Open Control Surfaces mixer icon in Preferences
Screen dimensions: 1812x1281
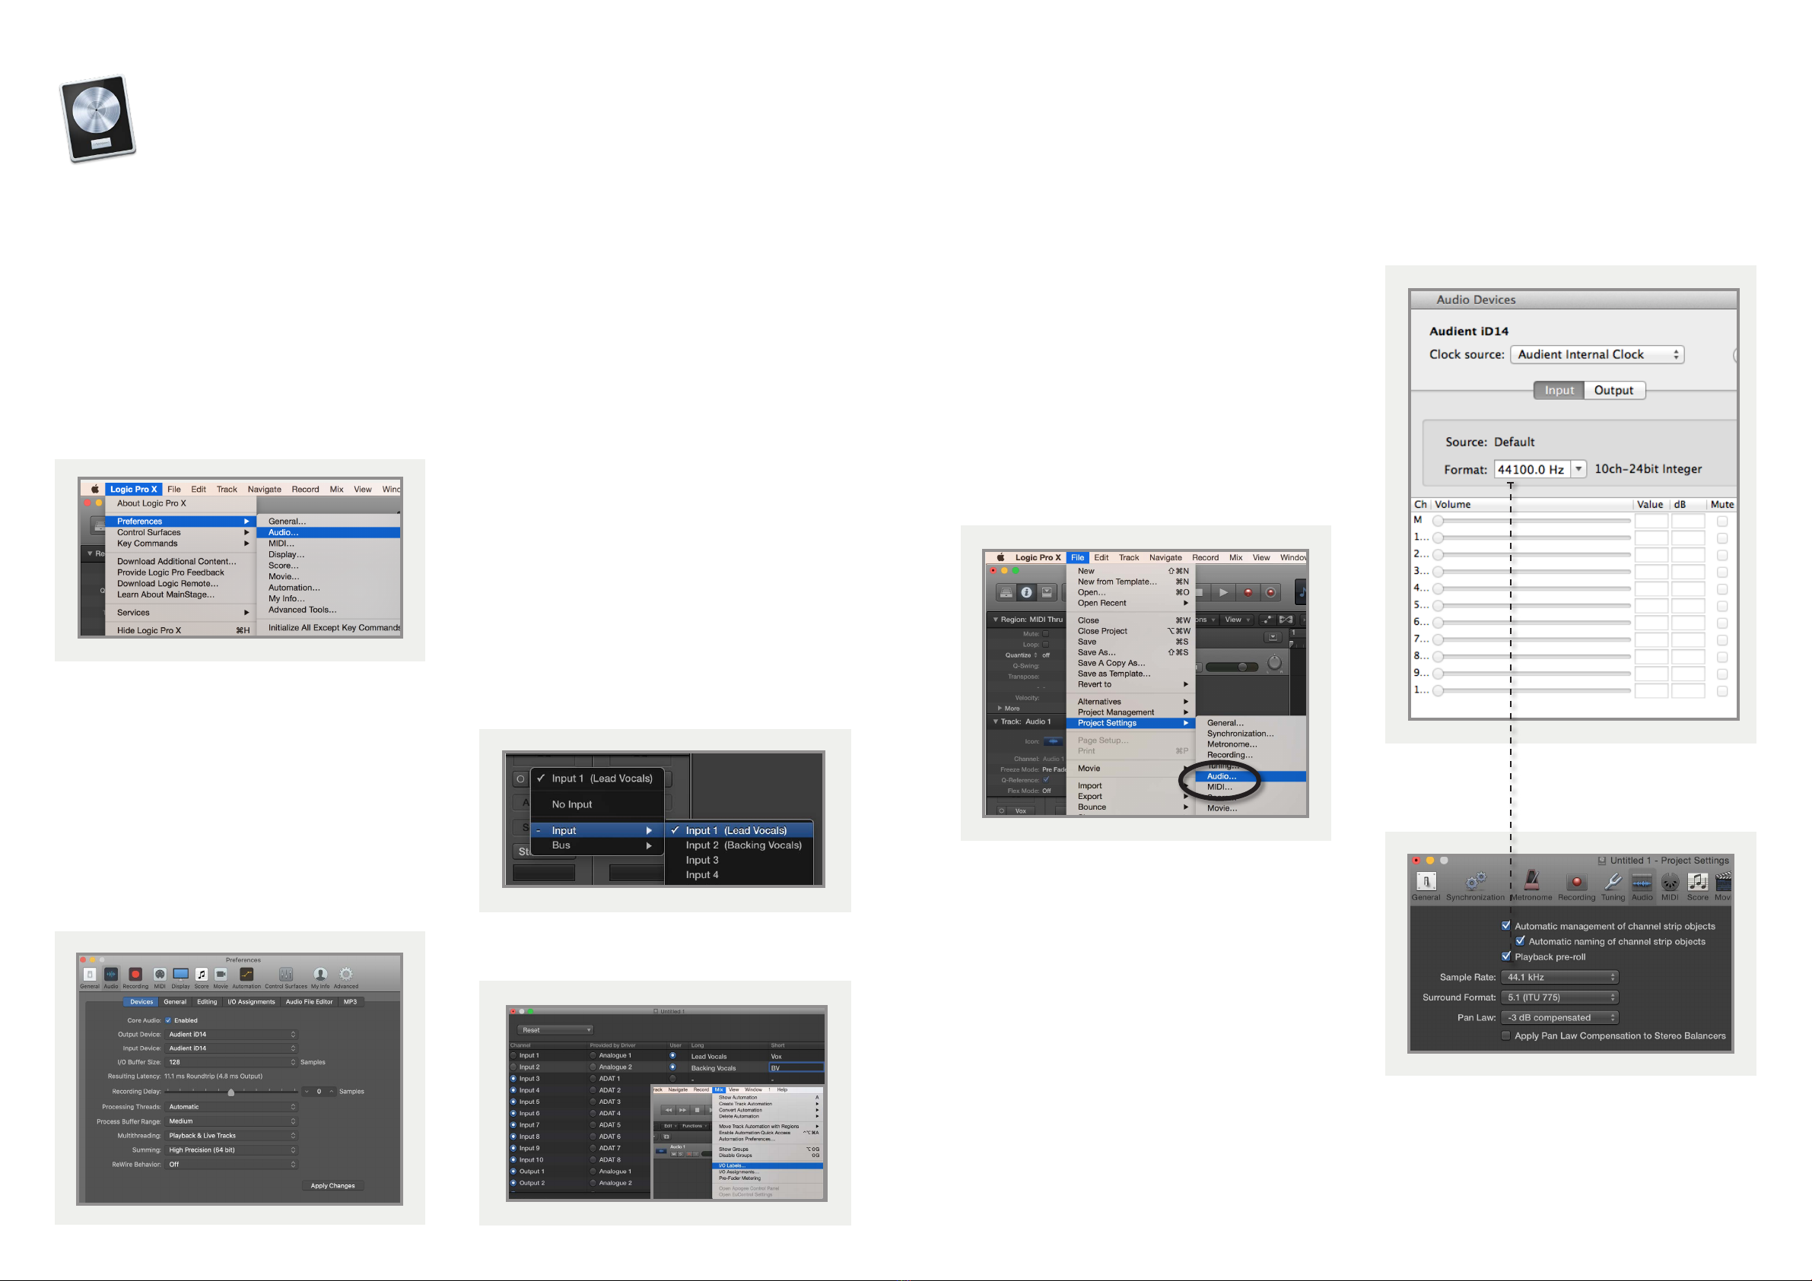point(286,975)
